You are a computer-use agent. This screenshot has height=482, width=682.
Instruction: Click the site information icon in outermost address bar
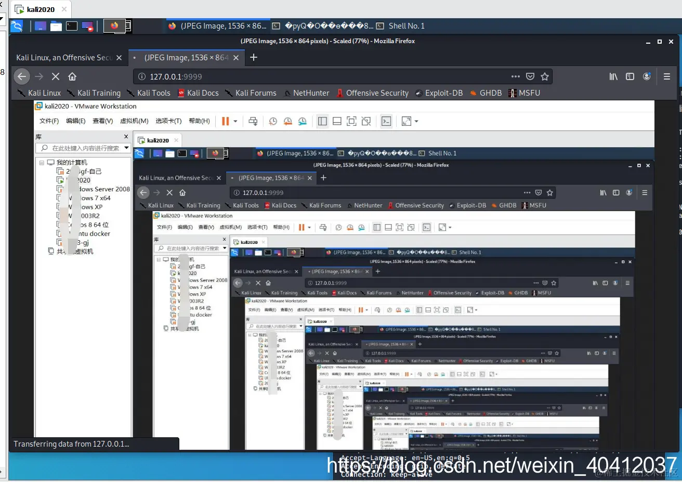(141, 76)
